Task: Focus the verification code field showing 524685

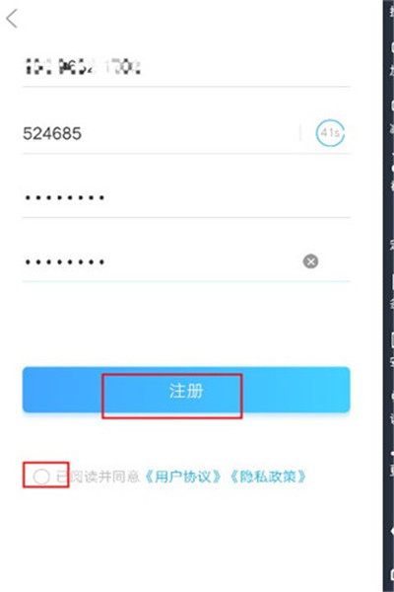Action: pyautogui.click(x=161, y=133)
